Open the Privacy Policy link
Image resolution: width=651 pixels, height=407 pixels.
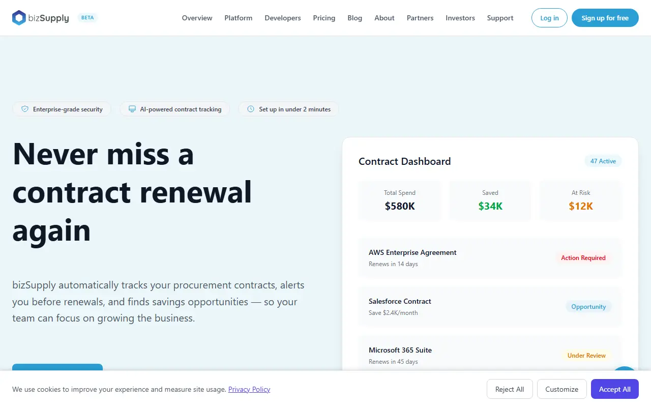[x=249, y=389]
